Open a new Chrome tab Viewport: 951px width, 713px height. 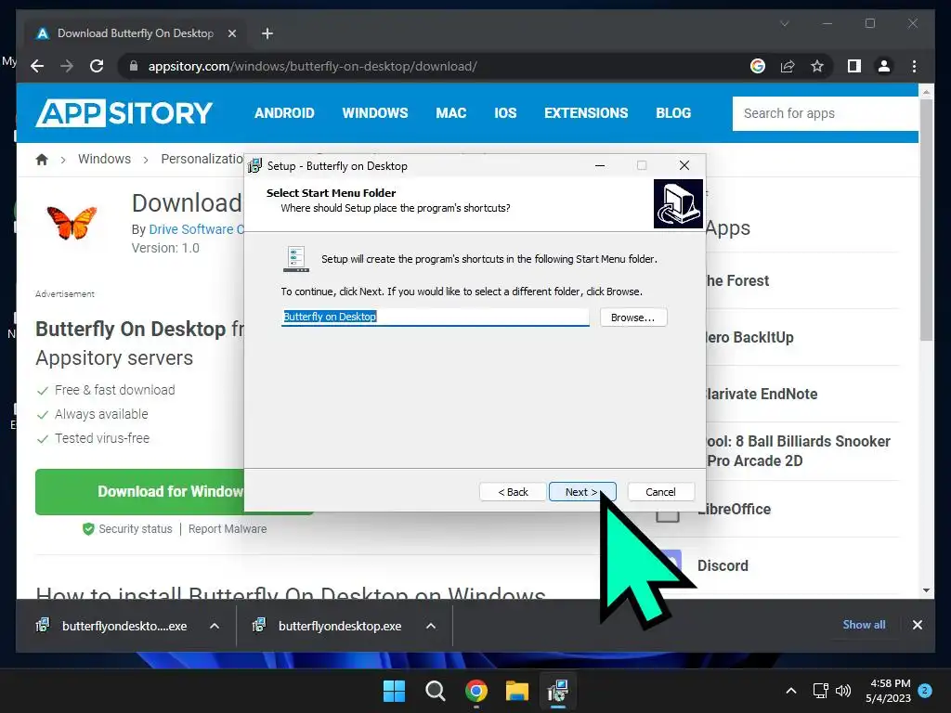point(267,33)
